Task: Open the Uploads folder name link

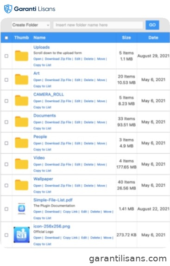Action: coord(42,47)
